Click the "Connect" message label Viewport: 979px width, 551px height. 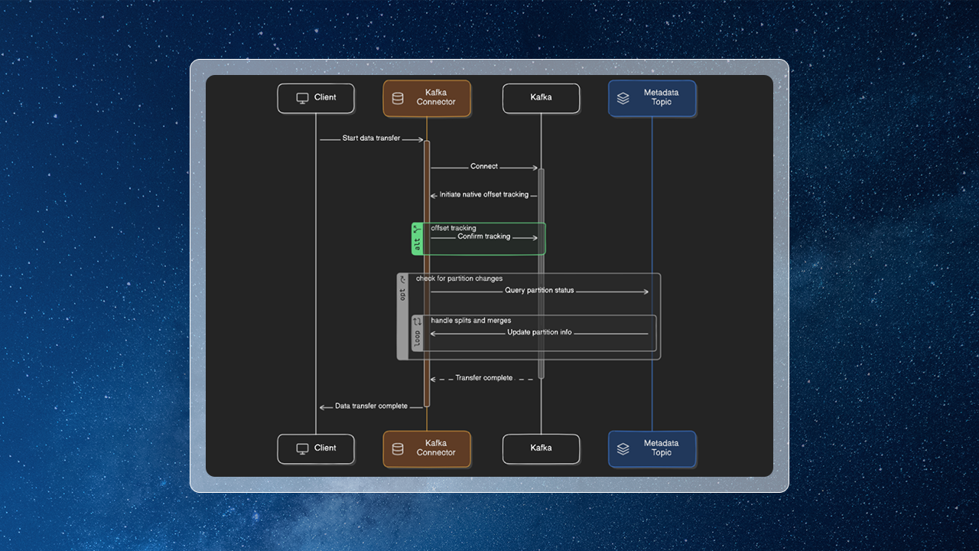(484, 166)
